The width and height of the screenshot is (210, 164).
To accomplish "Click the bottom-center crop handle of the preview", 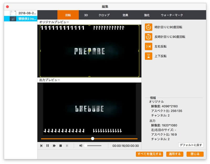I will (90, 77).
